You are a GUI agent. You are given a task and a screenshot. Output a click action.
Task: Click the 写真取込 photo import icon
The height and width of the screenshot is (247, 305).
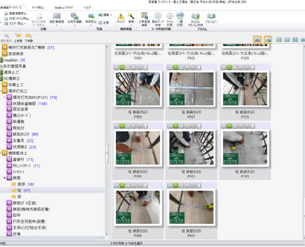click(91, 18)
